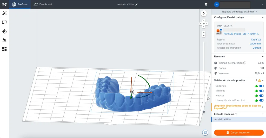This screenshot has width=266, height=138.
Task: Open the orientation tool
Action: coord(4,31)
